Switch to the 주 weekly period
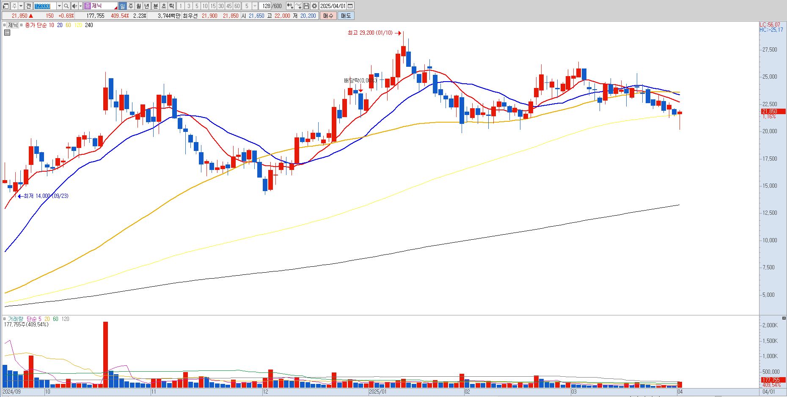Viewport: 787px width, 397px height. 130,6
